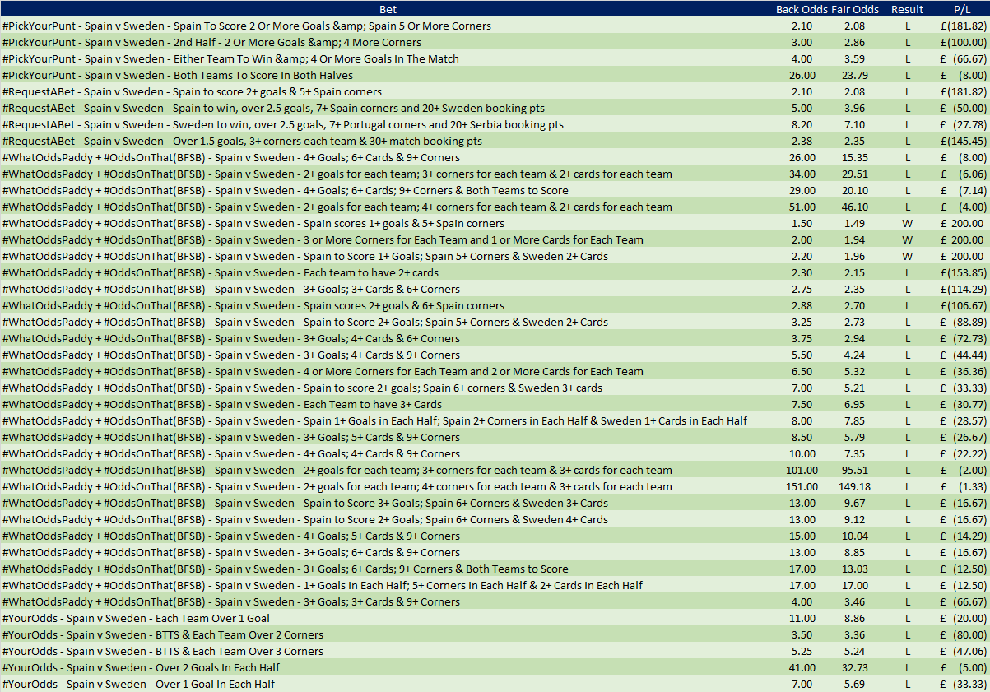Select the '1+ Goals In Each Half; 5+ Corners' bet
The image size is (990, 692).
tap(323, 585)
